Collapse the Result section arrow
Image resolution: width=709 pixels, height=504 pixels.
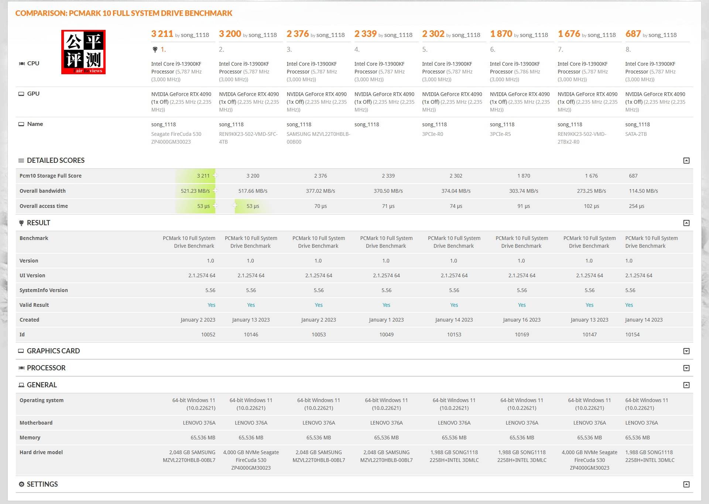point(686,223)
